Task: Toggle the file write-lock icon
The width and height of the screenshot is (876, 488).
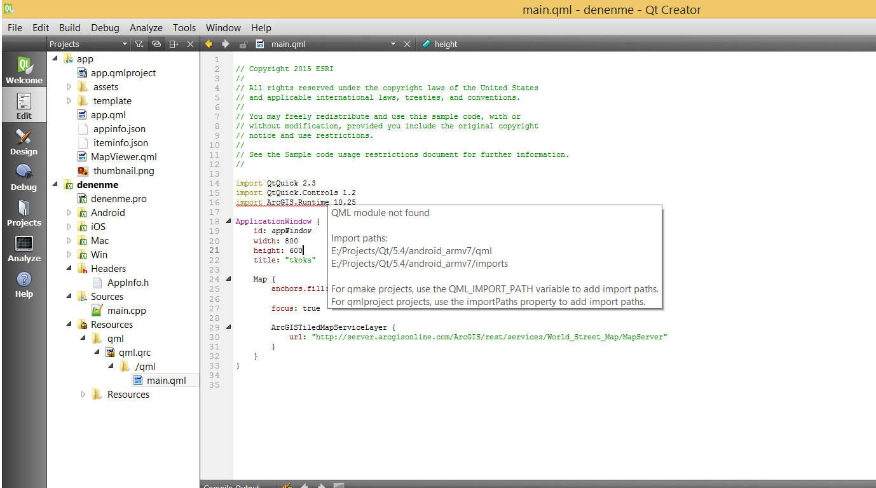Action: (x=243, y=44)
